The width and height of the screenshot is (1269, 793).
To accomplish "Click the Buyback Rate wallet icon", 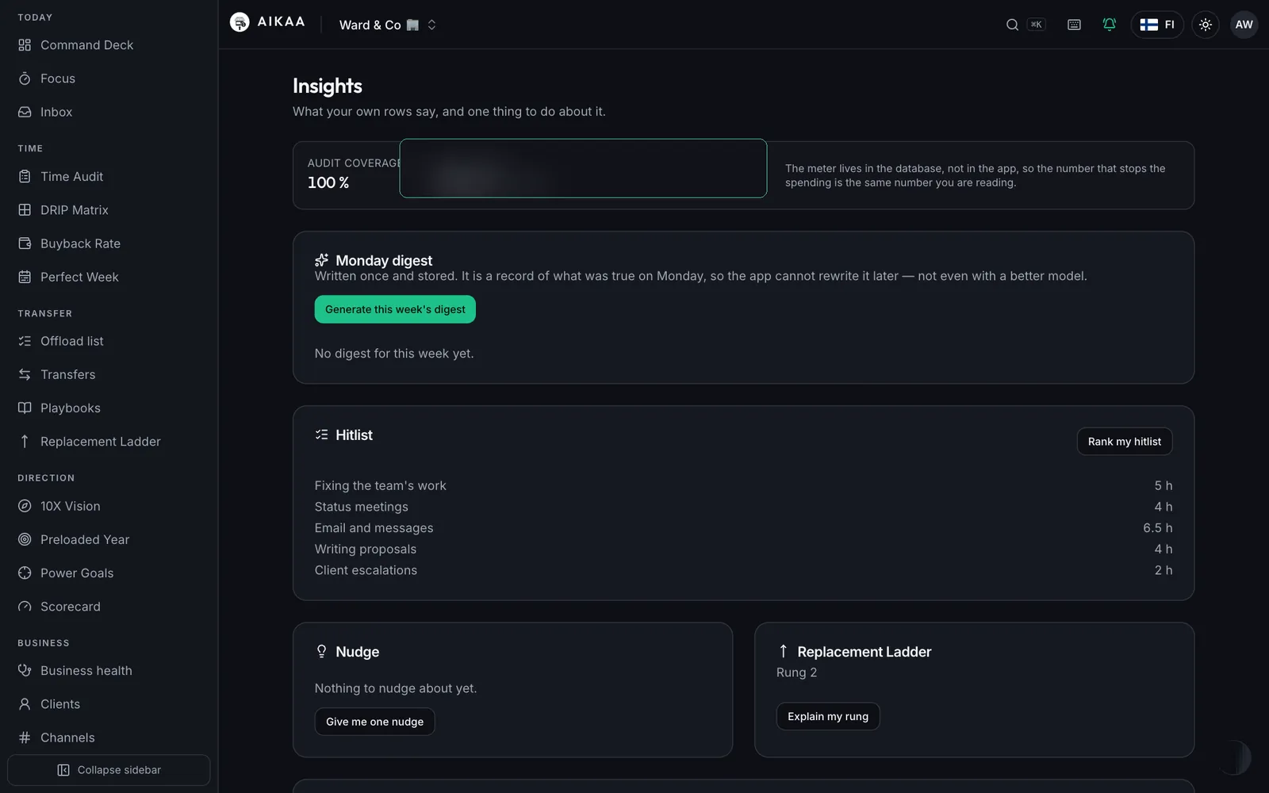I will coord(25,243).
